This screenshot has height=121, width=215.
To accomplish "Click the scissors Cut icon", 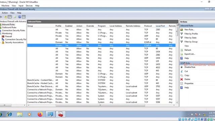I will [182, 71].
